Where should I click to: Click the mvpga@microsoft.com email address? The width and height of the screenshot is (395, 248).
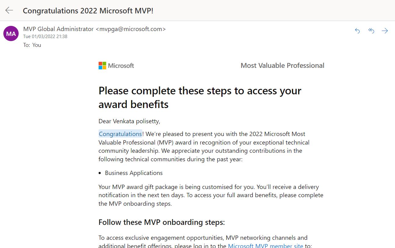[131, 29]
